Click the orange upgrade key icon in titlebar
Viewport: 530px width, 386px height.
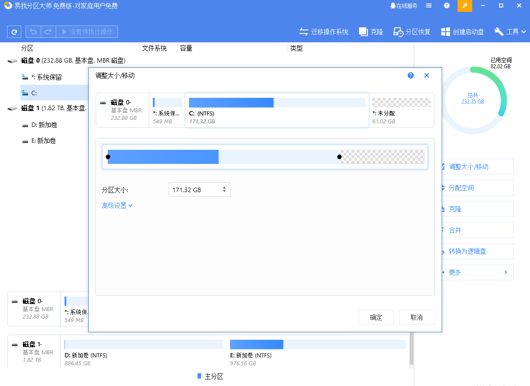coord(465,6)
